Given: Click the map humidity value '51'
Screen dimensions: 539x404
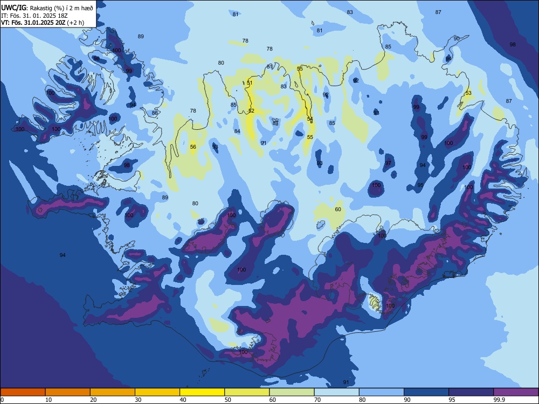Looking at the screenshot, I should (x=250, y=83).
